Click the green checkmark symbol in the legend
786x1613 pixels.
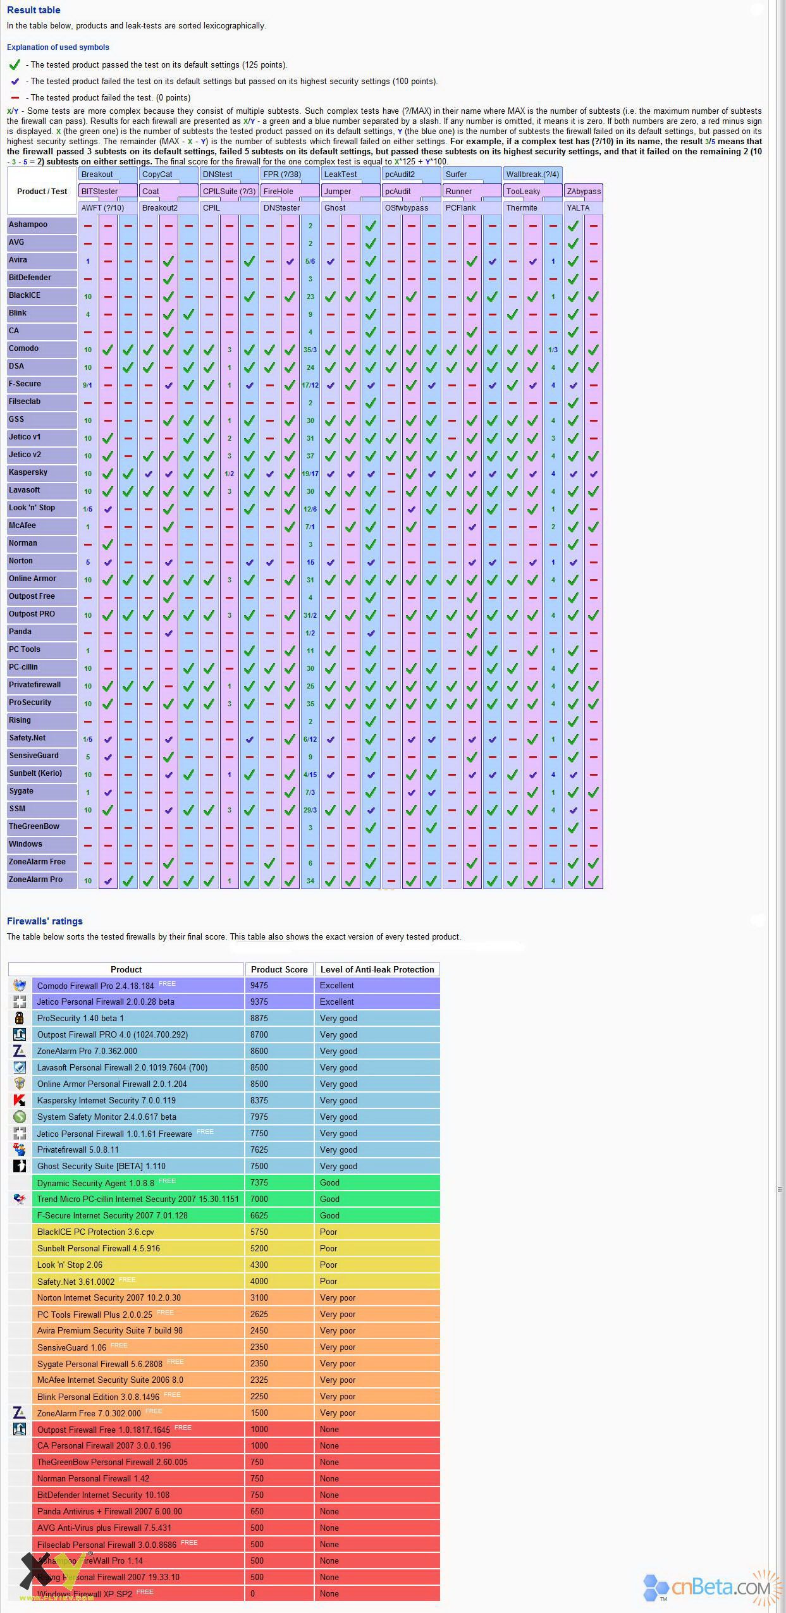[x=15, y=64]
